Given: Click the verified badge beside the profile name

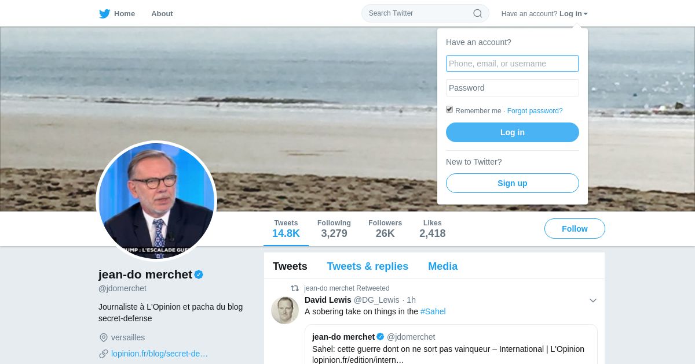Looking at the screenshot, I should tap(199, 274).
